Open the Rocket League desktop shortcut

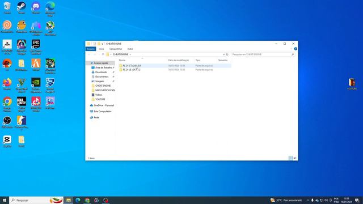50,86
